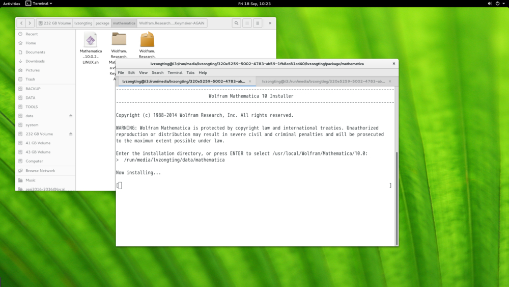The width and height of the screenshot is (509, 287).
Task: Open clock and calendar in top bar
Action: click(x=254, y=4)
